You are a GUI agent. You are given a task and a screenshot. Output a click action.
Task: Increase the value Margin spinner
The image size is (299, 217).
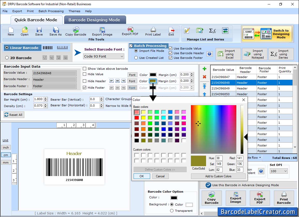click(192, 74)
